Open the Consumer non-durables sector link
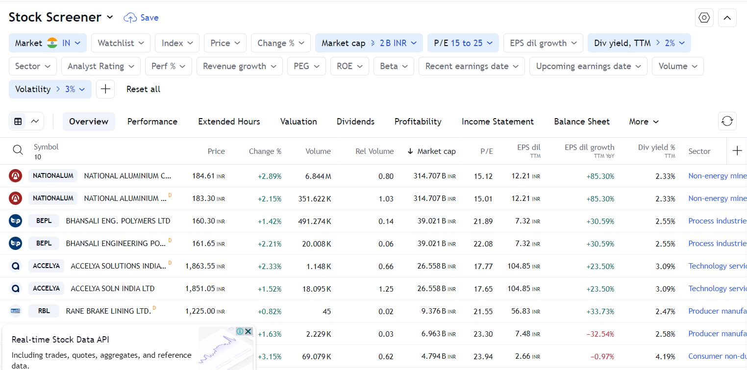Viewport: 747px width, 370px height. (x=718, y=356)
